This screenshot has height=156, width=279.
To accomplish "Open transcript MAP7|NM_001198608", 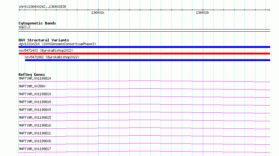I will [x=35, y=141].
